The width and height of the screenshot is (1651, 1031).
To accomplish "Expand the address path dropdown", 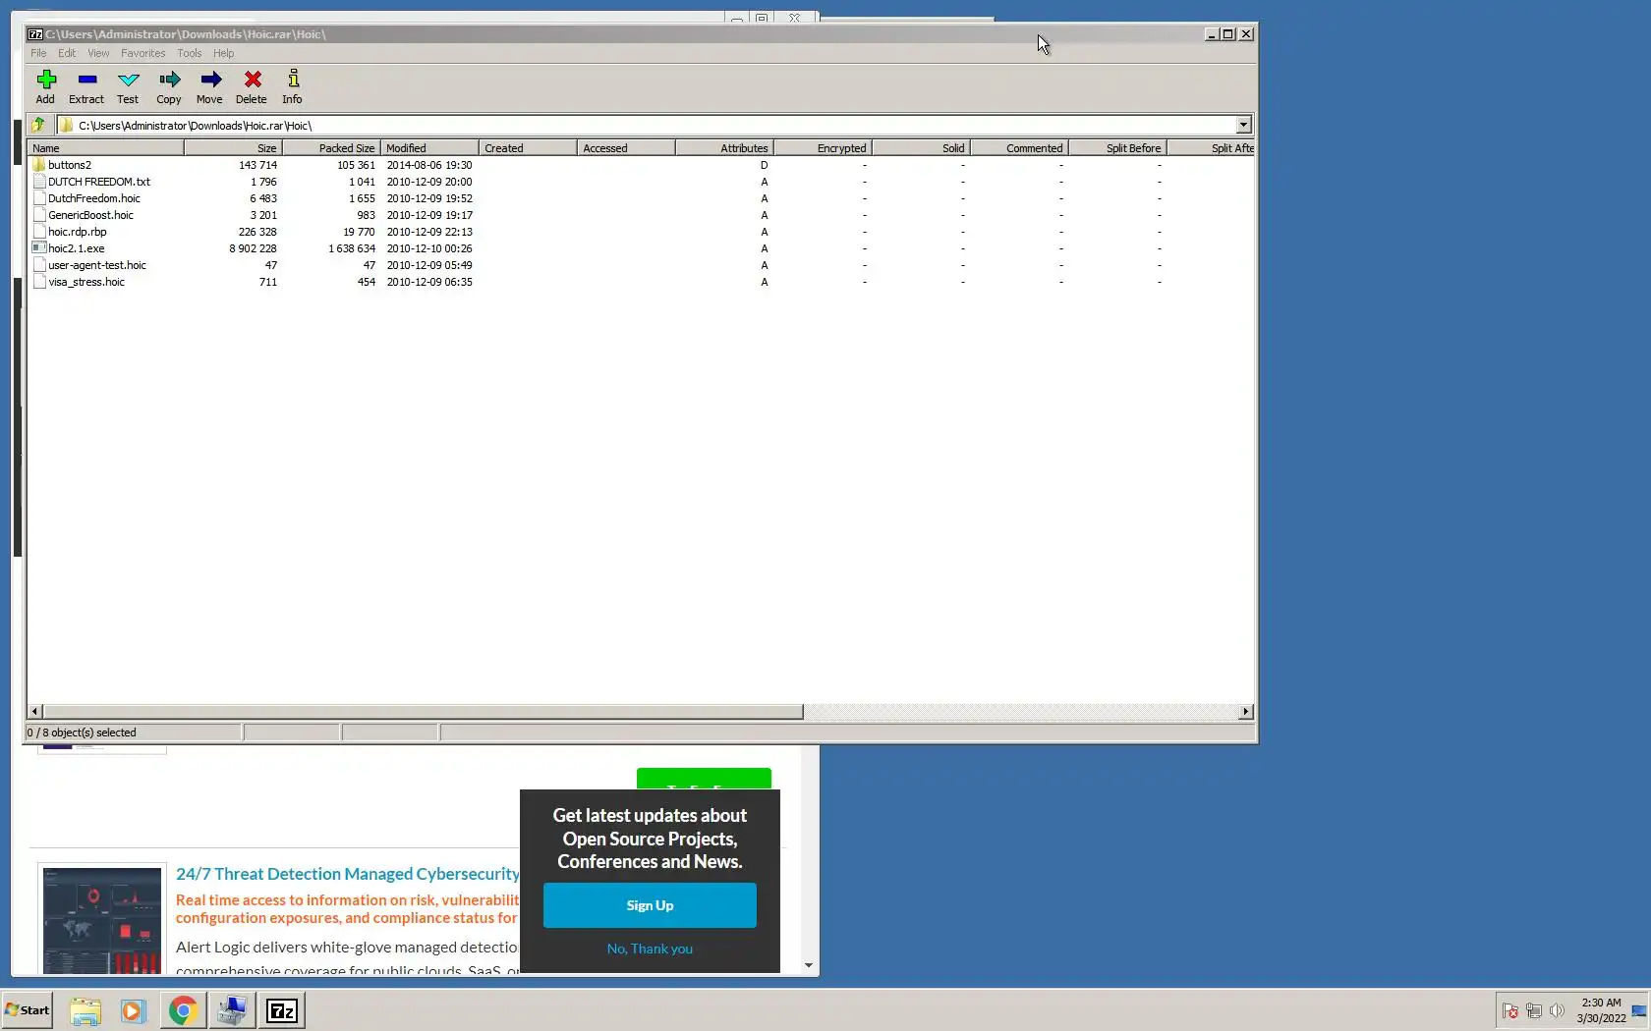I will [x=1243, y=125].
